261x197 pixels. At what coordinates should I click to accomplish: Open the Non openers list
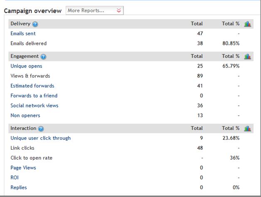coord(25,115)
